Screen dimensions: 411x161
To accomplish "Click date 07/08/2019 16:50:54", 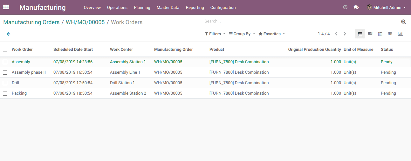I will [x=73, y=72].
